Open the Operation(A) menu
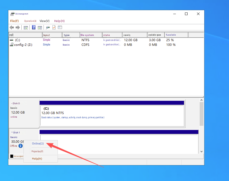Screen dimensions: 229x181 tap(30, 21)
